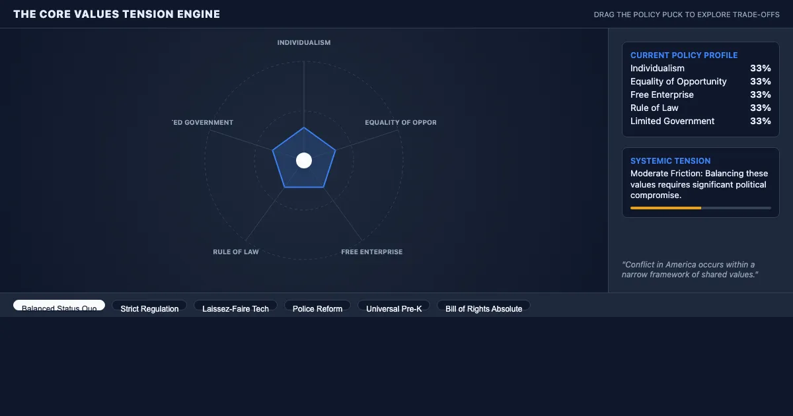Choose the Laissez-Faire Tech preset

(236, 306)
